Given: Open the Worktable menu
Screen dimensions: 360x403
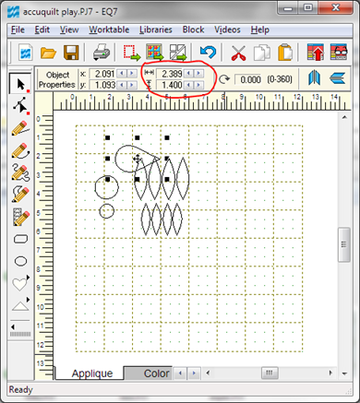Looking at the screenshot, I should pyautogui.click(x=109, y=30).
